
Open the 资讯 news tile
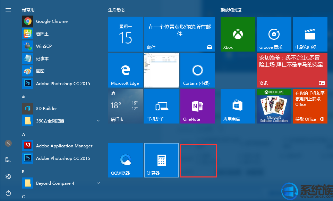pyautogui.click(x=292, y=70)
